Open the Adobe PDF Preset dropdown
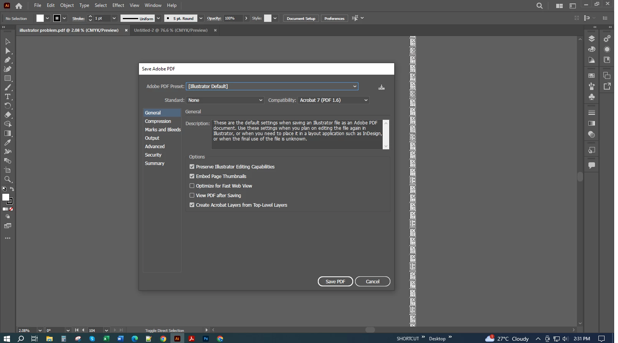 [272, 87]
